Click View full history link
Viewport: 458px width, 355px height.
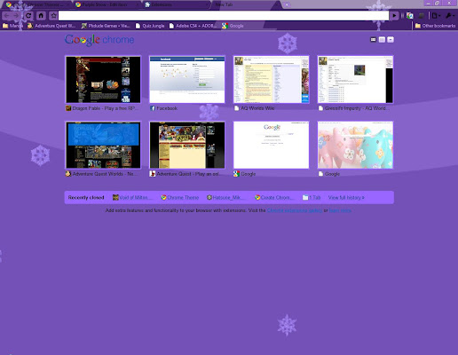click(346, 197)
